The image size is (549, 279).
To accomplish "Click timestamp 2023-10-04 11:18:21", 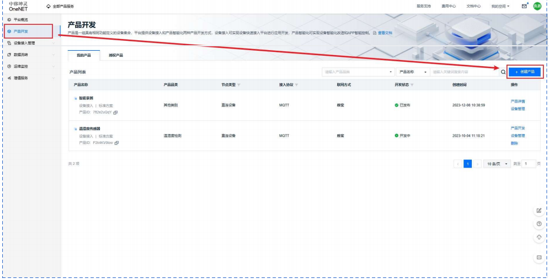I will 468,136.
